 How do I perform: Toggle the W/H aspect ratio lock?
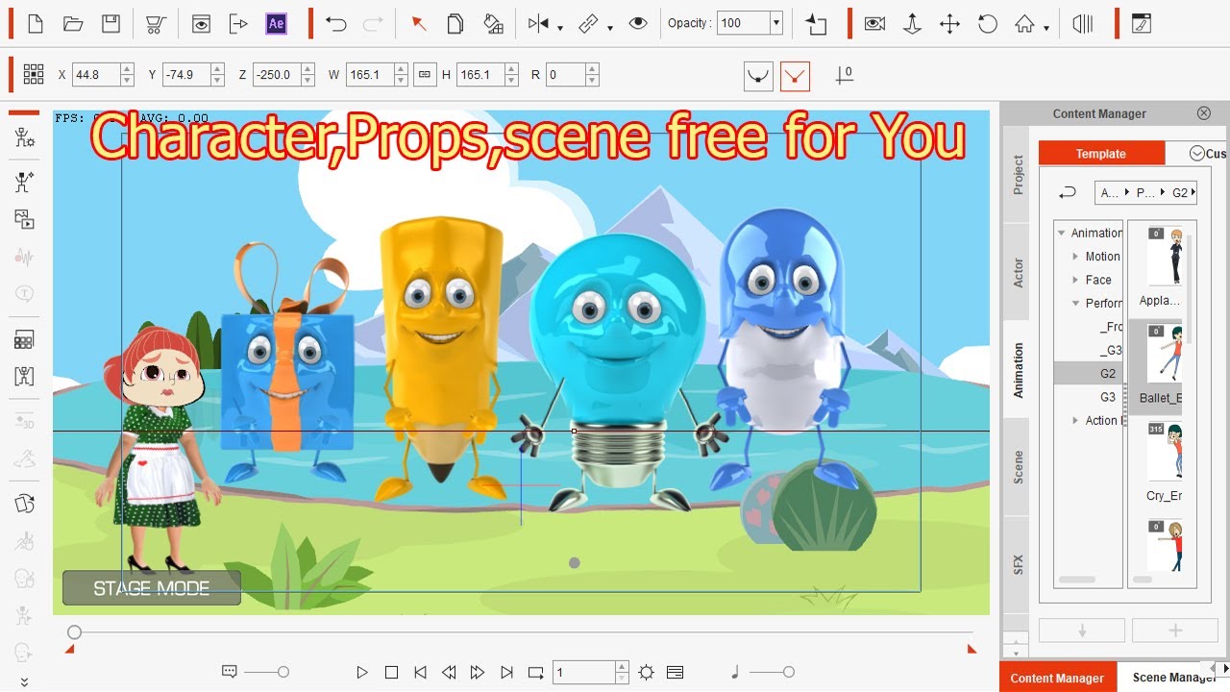click(425, 74)
